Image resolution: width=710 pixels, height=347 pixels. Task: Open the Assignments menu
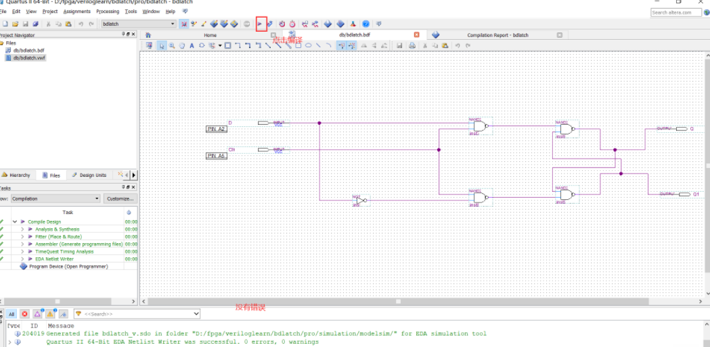point(76,11)
